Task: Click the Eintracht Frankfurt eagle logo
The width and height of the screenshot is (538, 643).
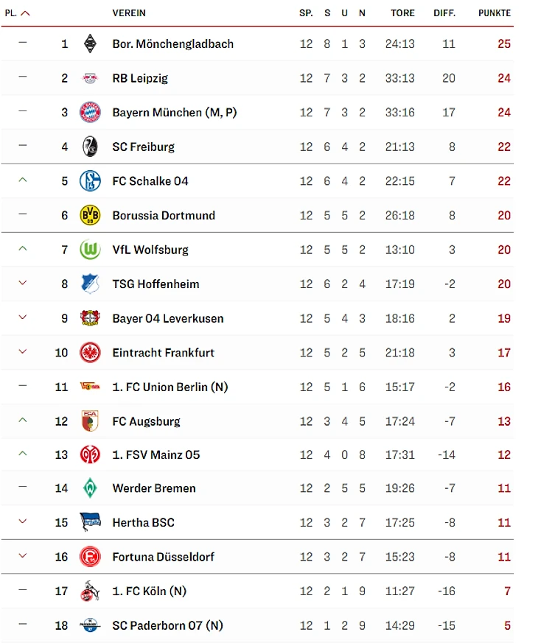Action: 90,352
